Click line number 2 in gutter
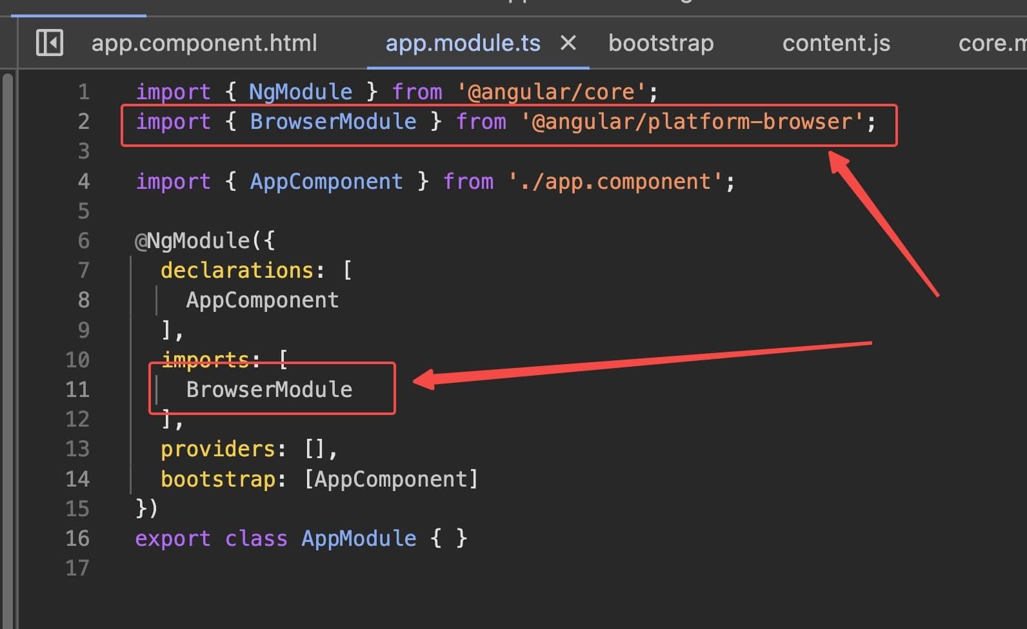Screen dimensions: 1027x629 pyautogui.click(x=84, y=122)
